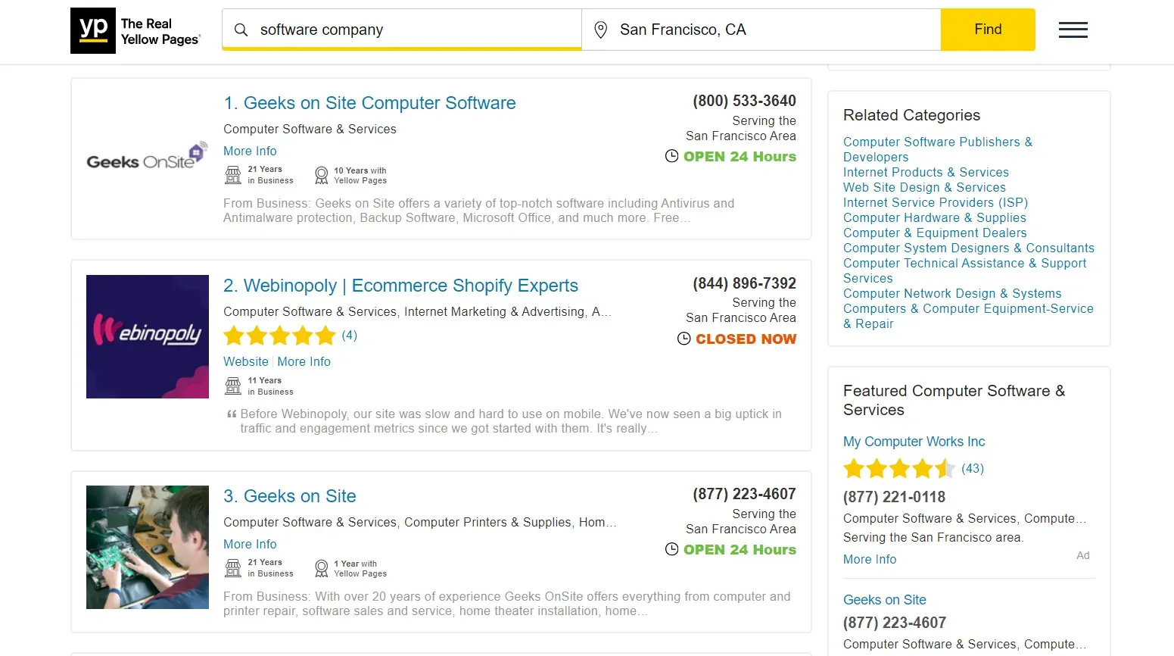Click the location pin icon

tap(600, 29)
